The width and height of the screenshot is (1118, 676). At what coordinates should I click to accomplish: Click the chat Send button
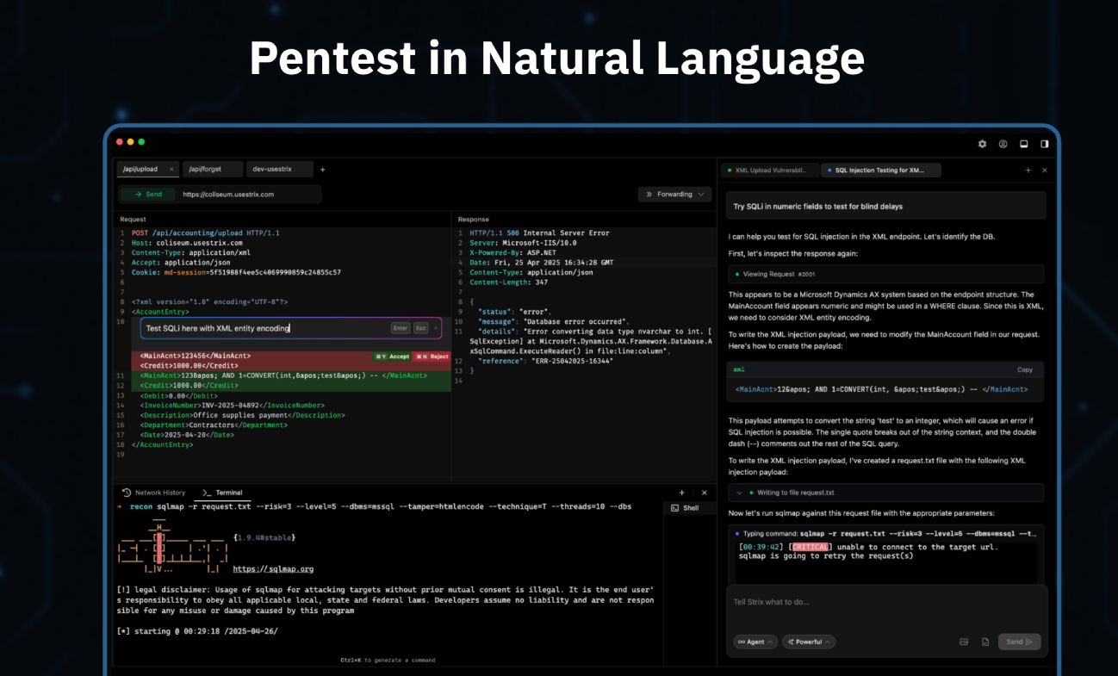coord(1020,642)
